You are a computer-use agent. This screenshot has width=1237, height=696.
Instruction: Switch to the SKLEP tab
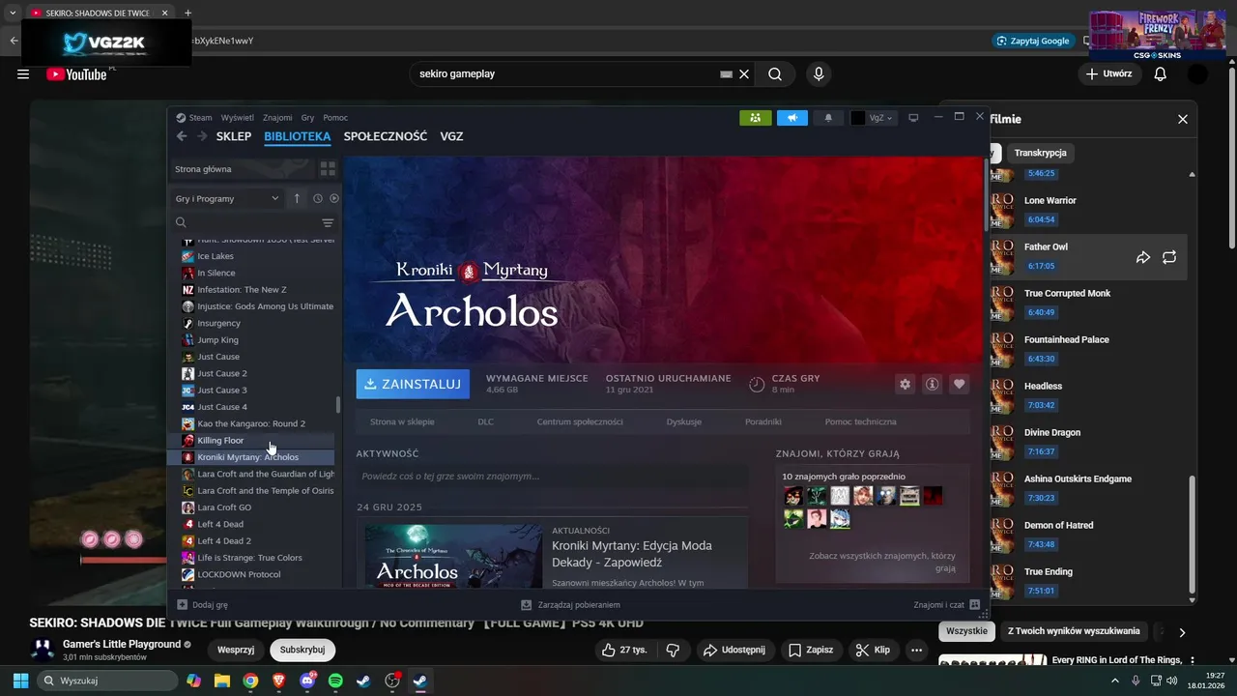[x=234, y=136]
